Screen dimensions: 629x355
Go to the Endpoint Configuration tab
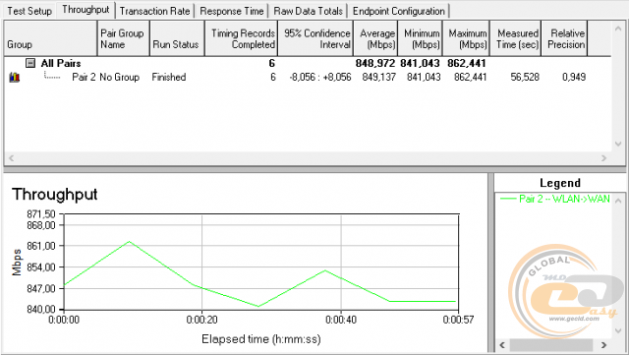tap(399, 11)
